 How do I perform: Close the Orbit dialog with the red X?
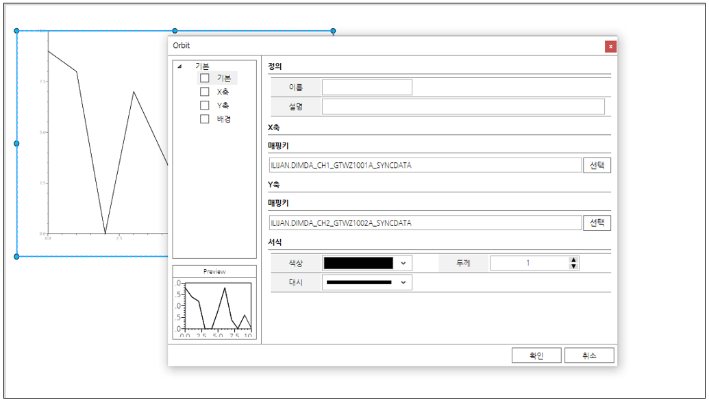pos(610,47)
